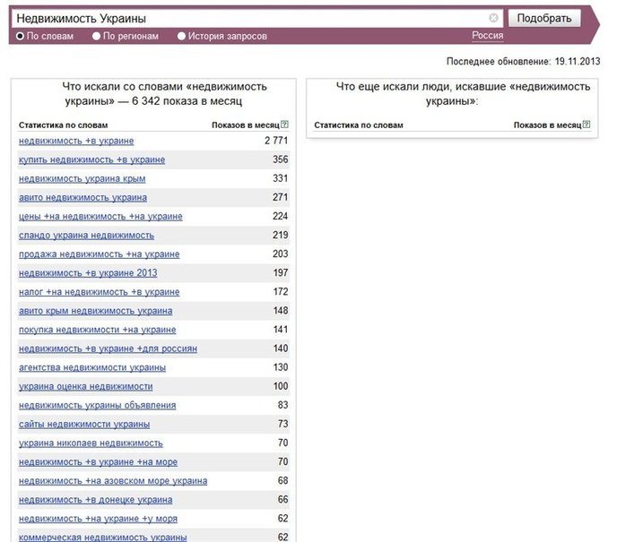The width and height of the screenshot is (617, 542).
Task: Open 'купить недвижимость +в украине' link
Action: pos(91,160)
